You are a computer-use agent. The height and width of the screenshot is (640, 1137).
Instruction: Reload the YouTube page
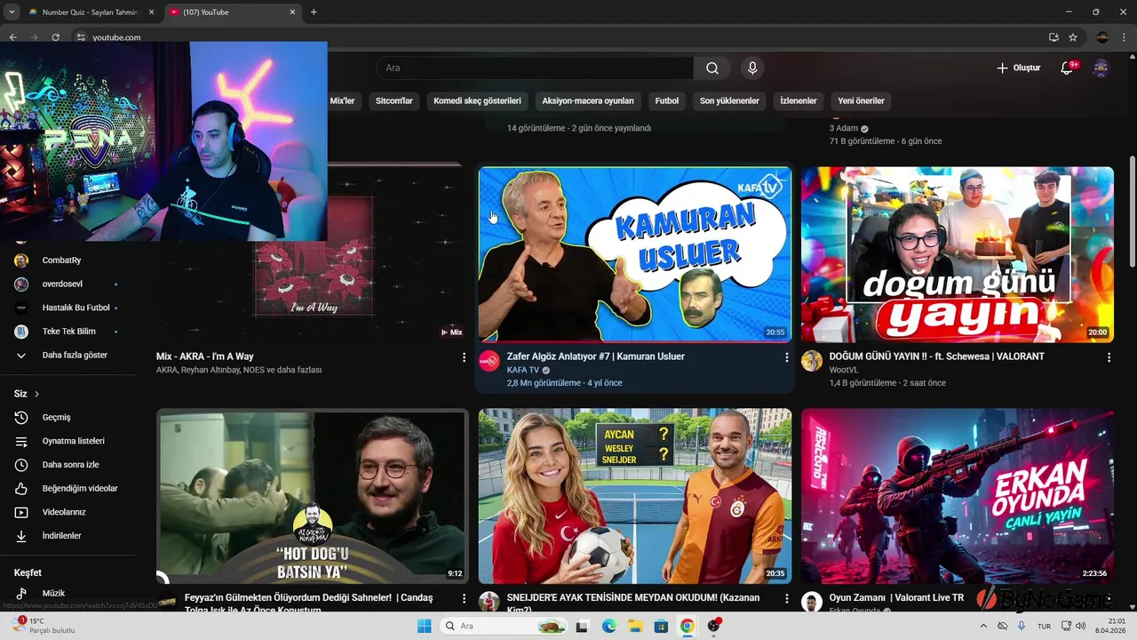56,37
